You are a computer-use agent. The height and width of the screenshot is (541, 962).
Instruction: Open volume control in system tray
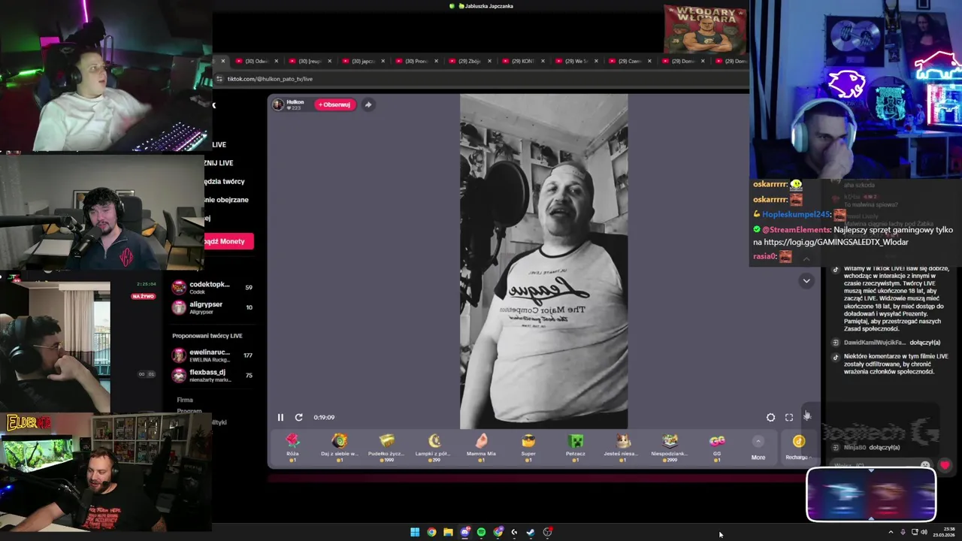[x=924, y=532]
